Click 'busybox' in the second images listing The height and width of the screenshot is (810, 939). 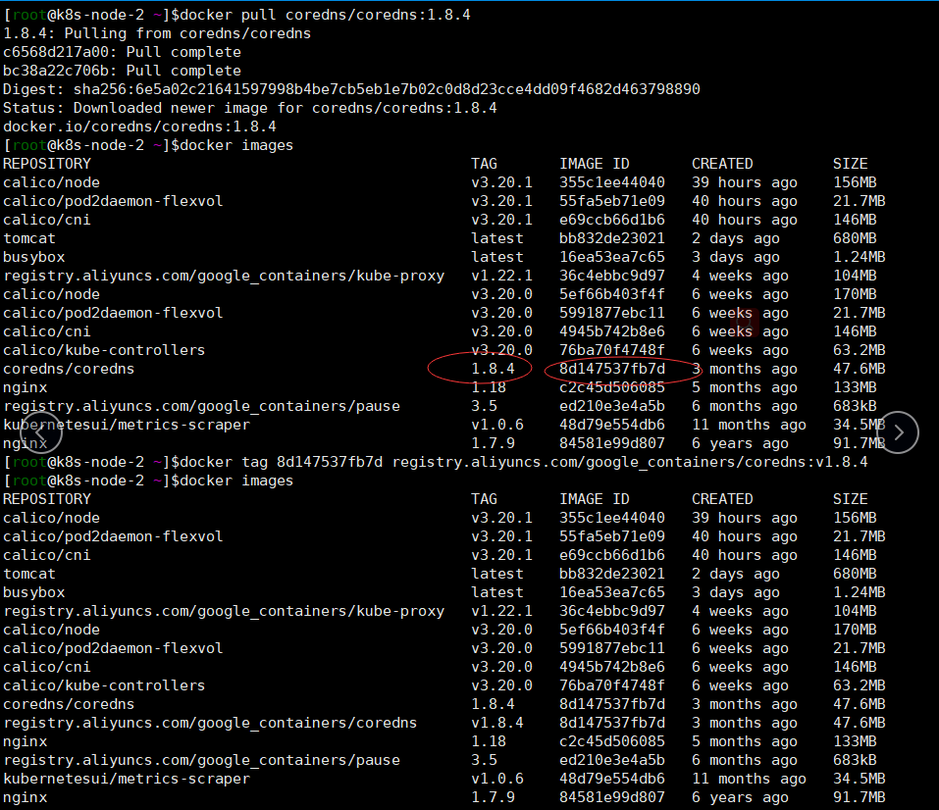pos(34,592)
